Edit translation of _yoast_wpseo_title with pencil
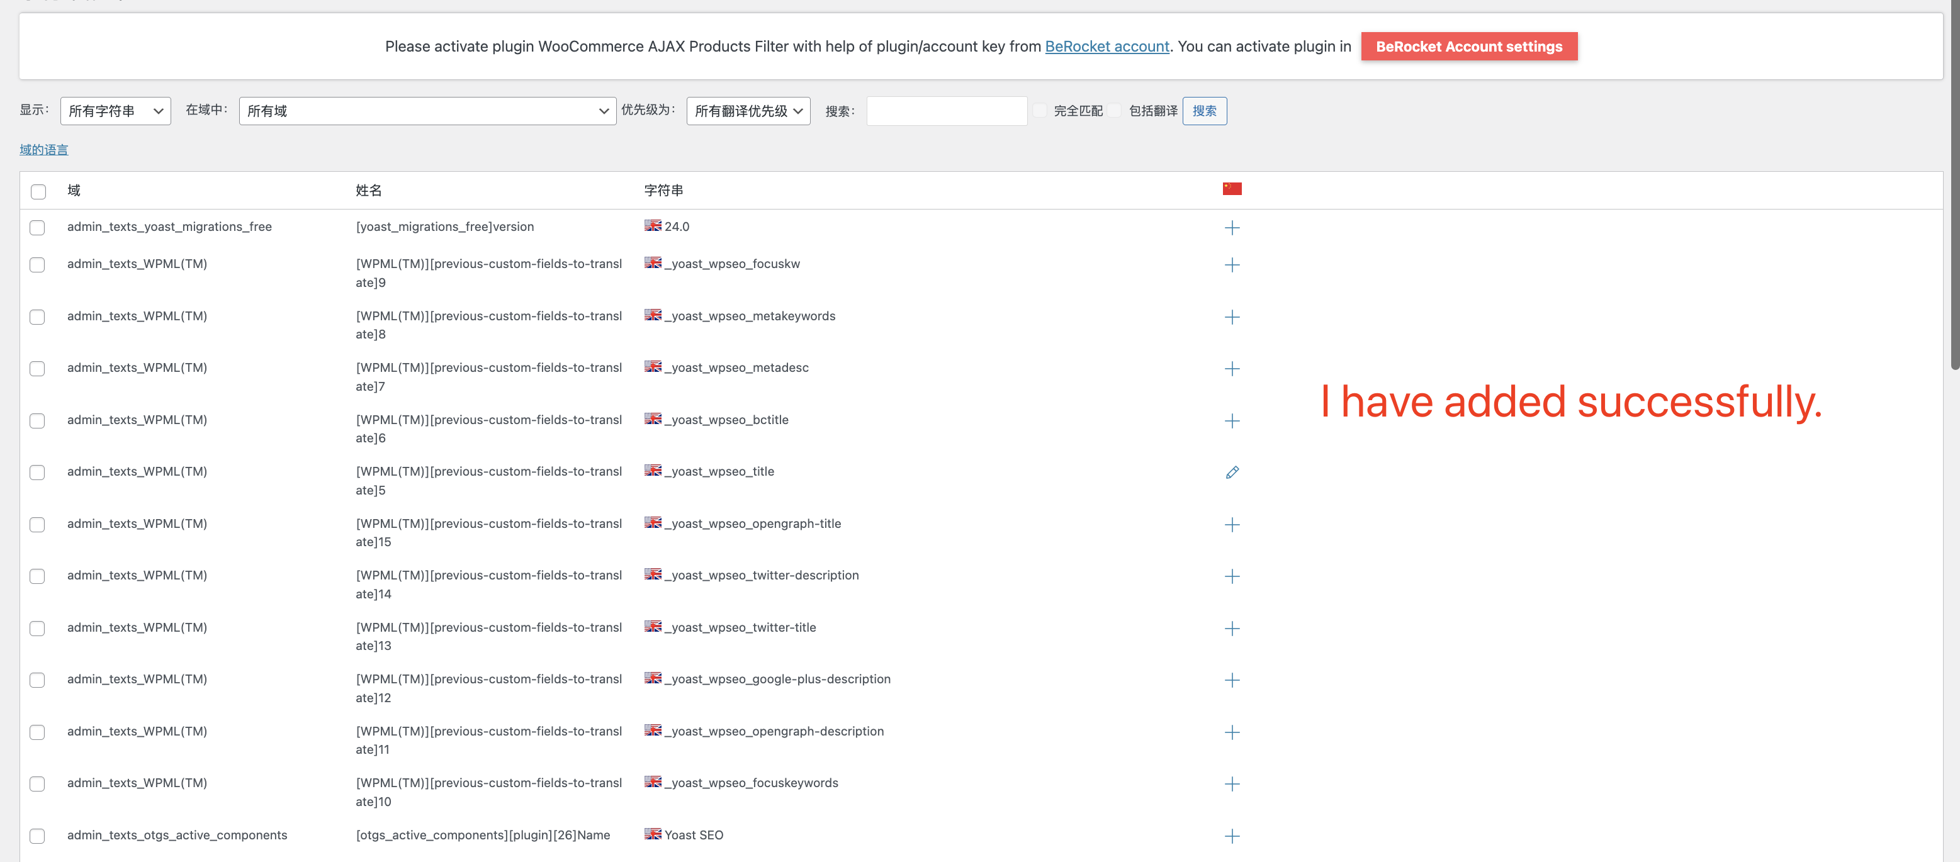The height and width of the screenshot is (862, 1960). pos(1232,473)
